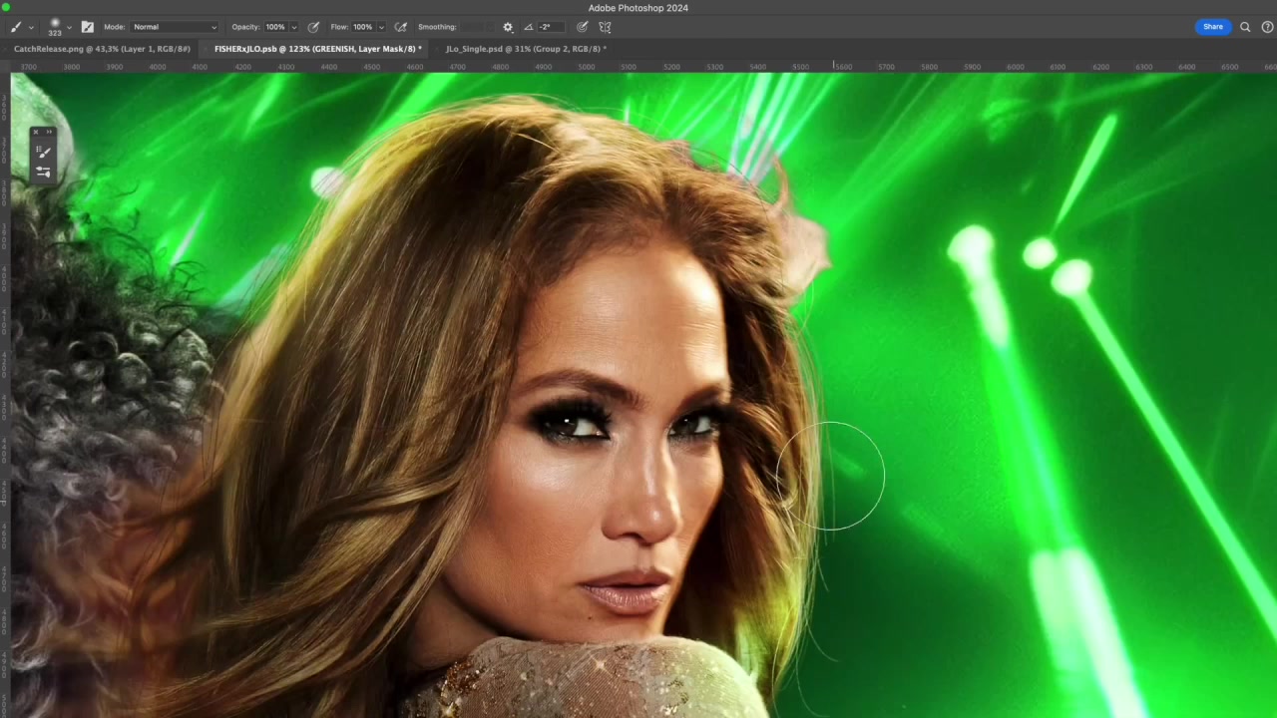Open the brush preset picker showing 323
The width and height of the screenshot is (1277, 718).
pos(55,27)
